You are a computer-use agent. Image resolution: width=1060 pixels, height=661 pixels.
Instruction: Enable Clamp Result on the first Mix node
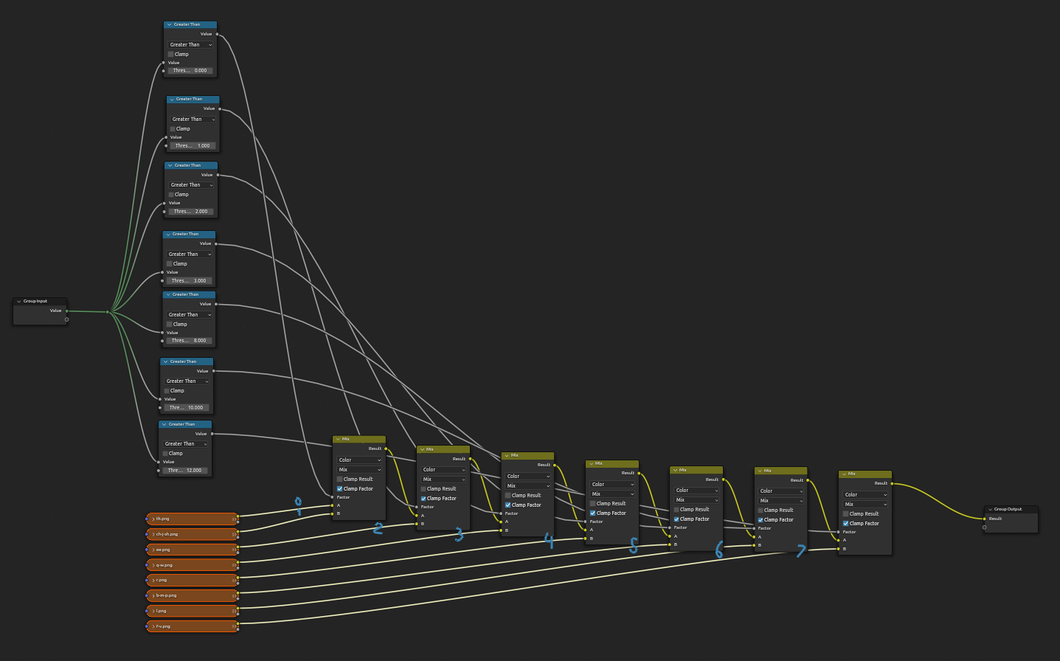(x=339, y=479)
